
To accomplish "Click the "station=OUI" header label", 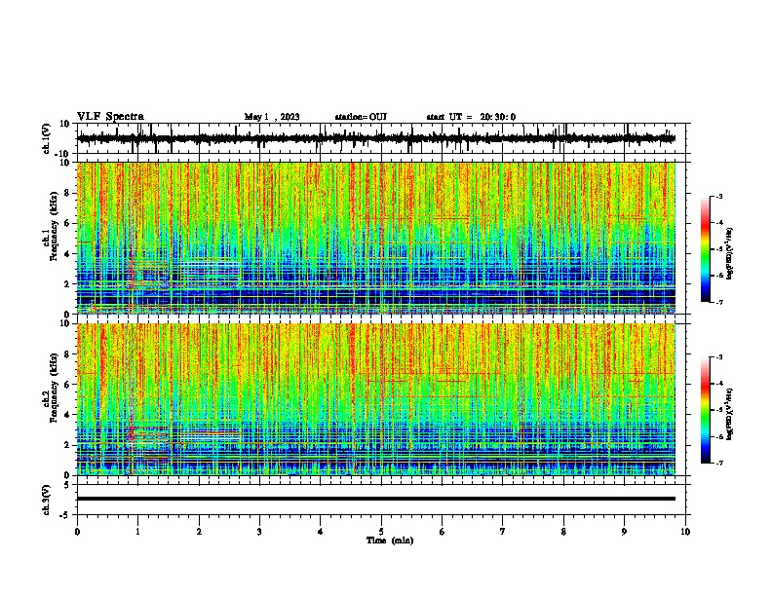I will (361, 117).
